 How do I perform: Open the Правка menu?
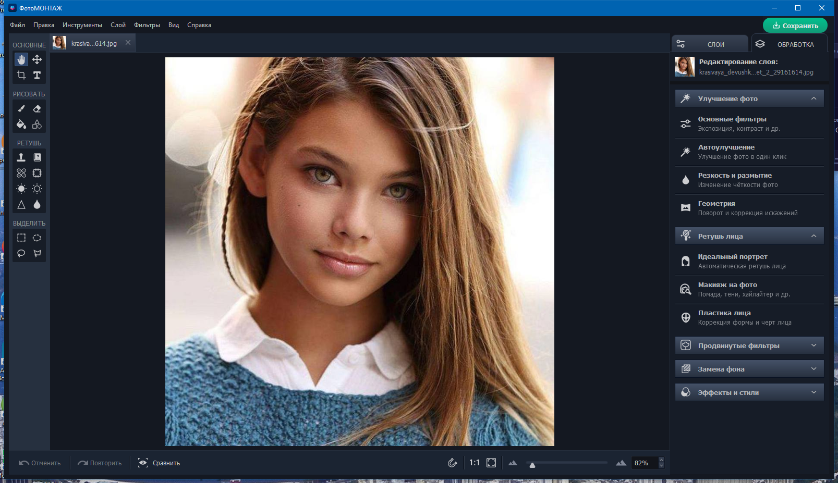(x=44, y=25)
